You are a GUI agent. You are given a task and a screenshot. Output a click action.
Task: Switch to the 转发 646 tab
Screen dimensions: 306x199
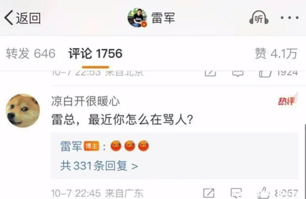[x=31, y=53]
